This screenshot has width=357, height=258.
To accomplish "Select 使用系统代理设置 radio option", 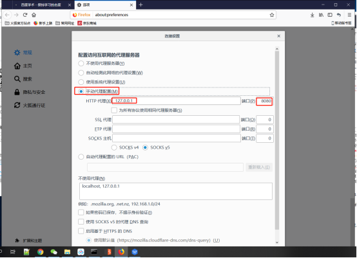I will [x=81, y=82].
